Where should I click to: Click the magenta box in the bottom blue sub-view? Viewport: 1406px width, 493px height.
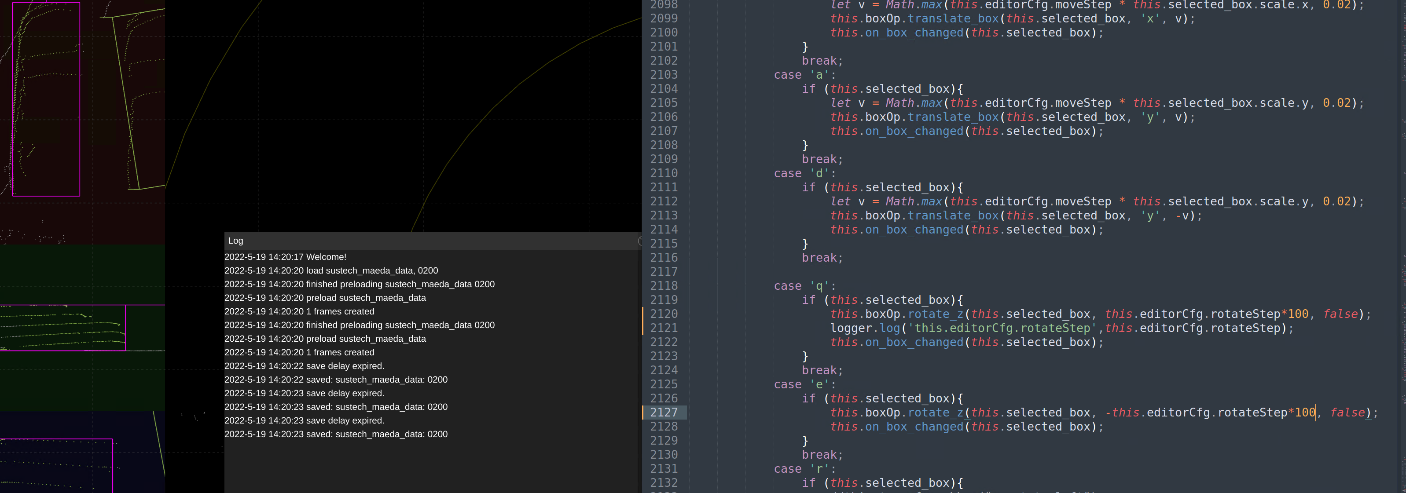[56, 465]
